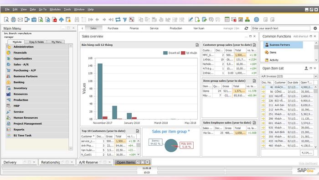Click the blue Refresh arrows toolbar icon
319x180 pixels.
[x=118, y=20]
